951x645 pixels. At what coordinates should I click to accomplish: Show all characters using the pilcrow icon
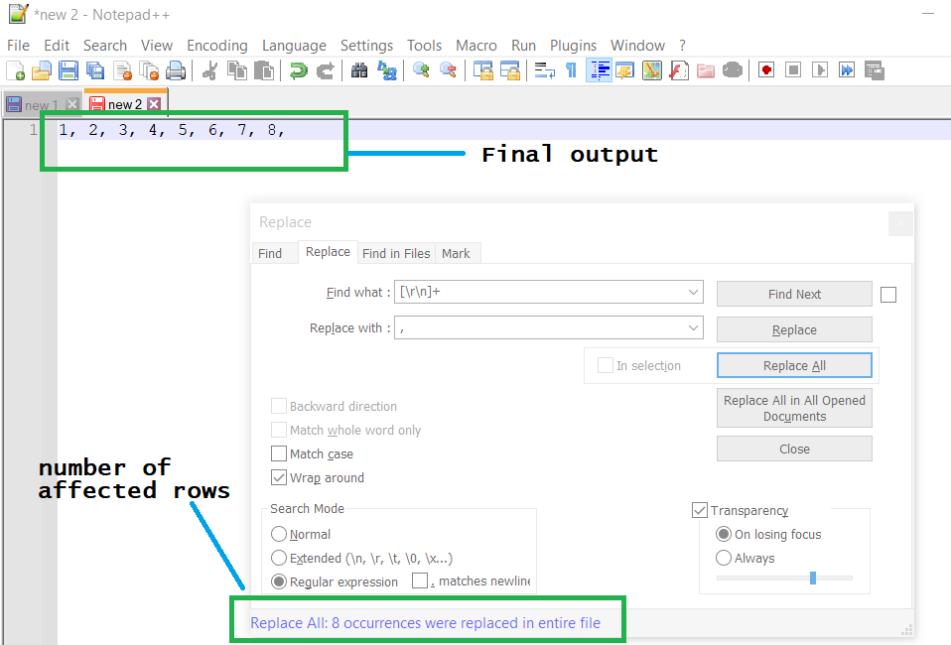point(573,69)
